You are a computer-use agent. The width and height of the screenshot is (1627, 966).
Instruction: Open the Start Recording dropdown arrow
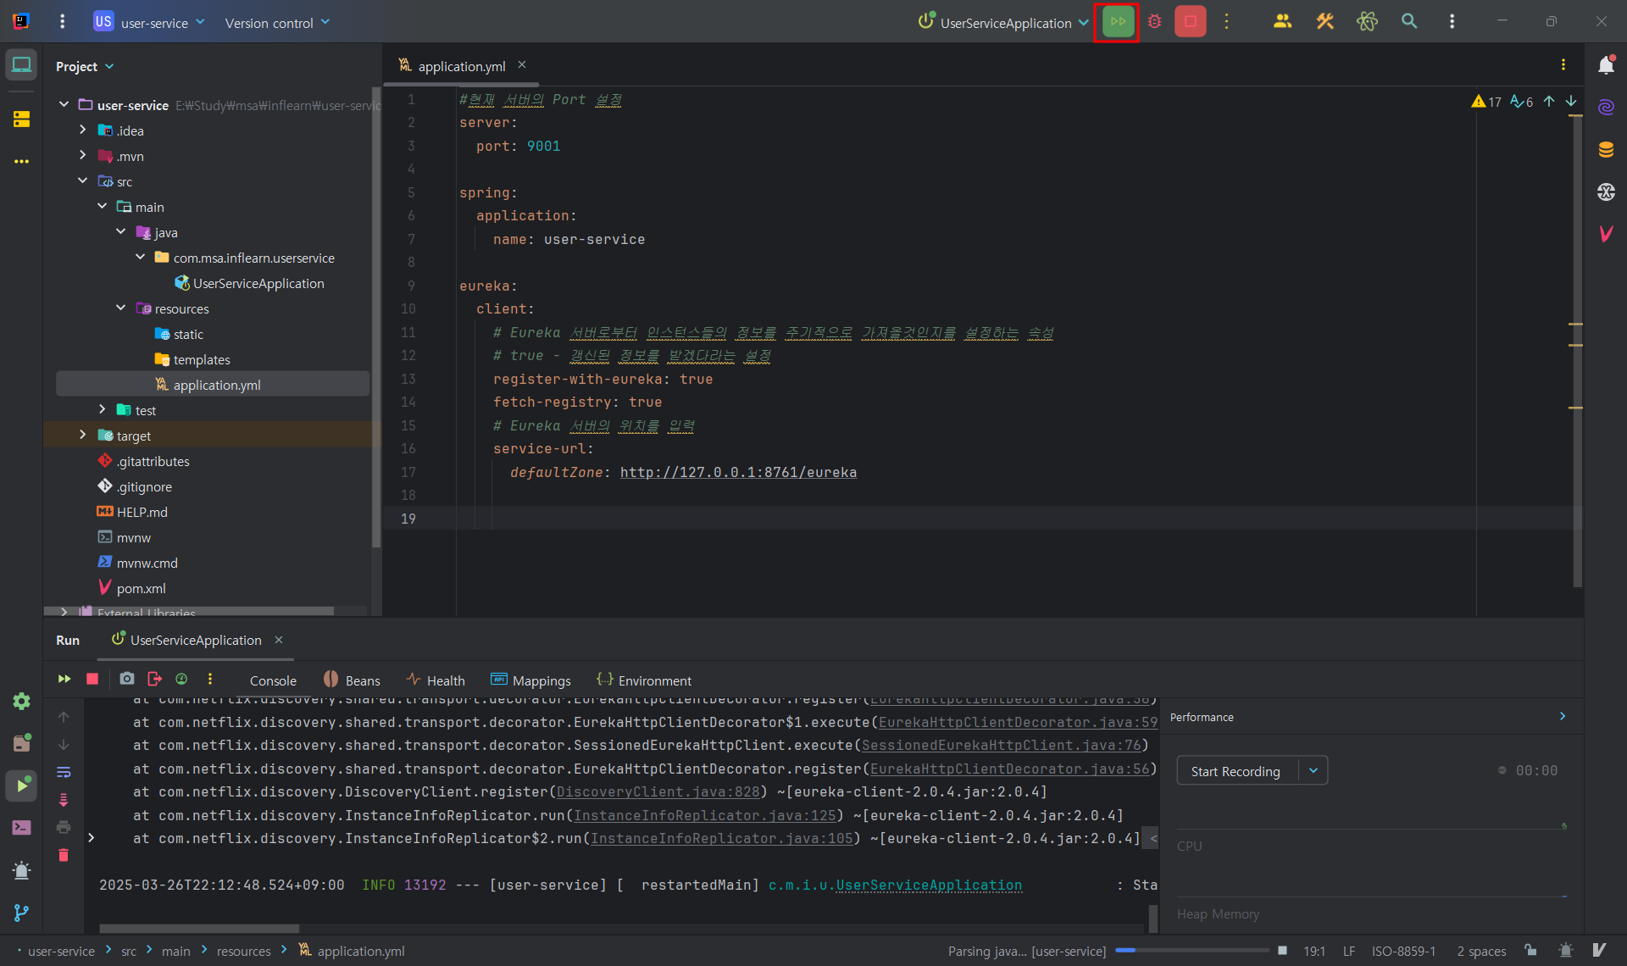tap(1313, 771)
